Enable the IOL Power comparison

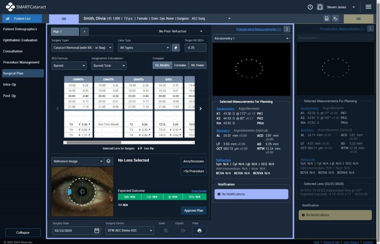[197, 65]
